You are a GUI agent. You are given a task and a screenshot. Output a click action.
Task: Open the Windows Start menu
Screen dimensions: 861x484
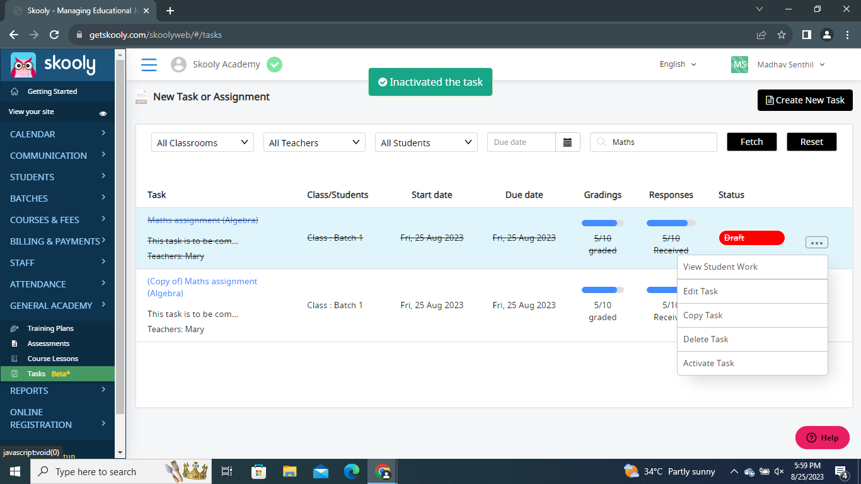pos(15,471)
